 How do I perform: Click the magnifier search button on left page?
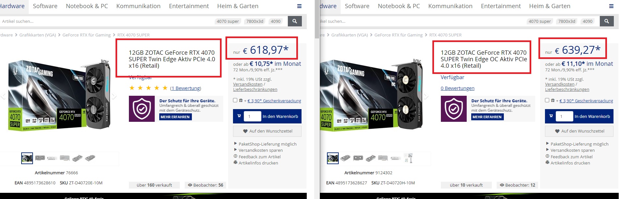[x=295, y=21]
